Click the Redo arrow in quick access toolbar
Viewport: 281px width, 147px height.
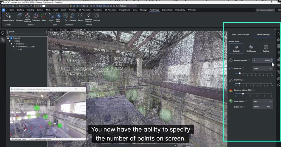[x=31, y=6]
